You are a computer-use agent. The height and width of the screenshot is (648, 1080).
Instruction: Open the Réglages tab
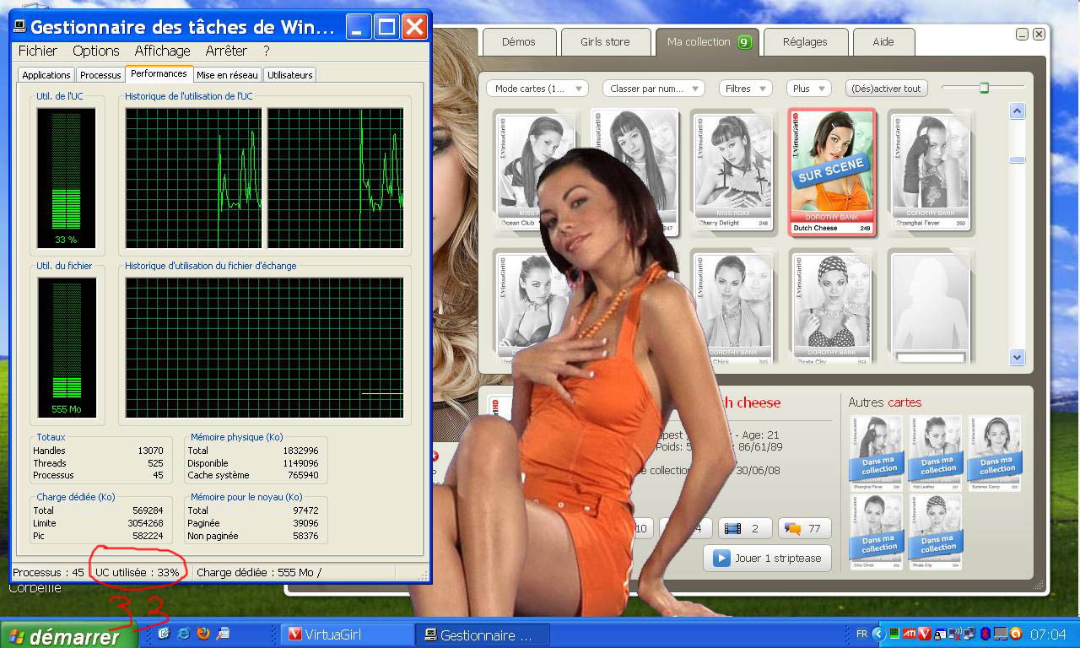point(804,42)
